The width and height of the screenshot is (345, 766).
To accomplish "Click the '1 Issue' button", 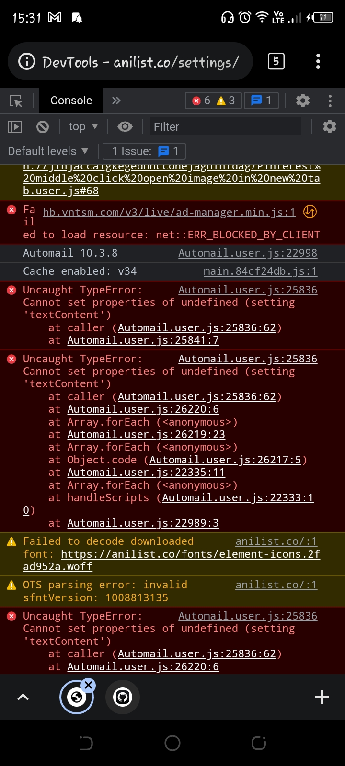I will pyautogui.click(x=144, y=151).
